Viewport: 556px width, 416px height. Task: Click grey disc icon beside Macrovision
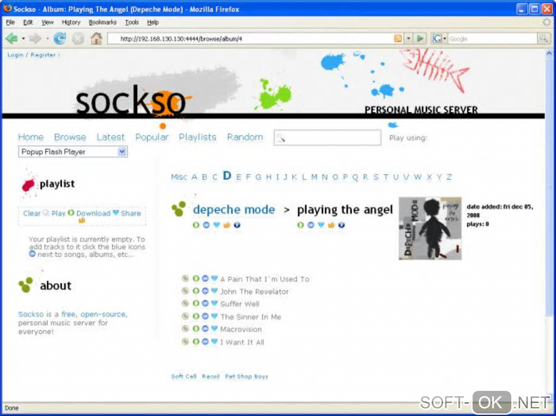point(185,329)
